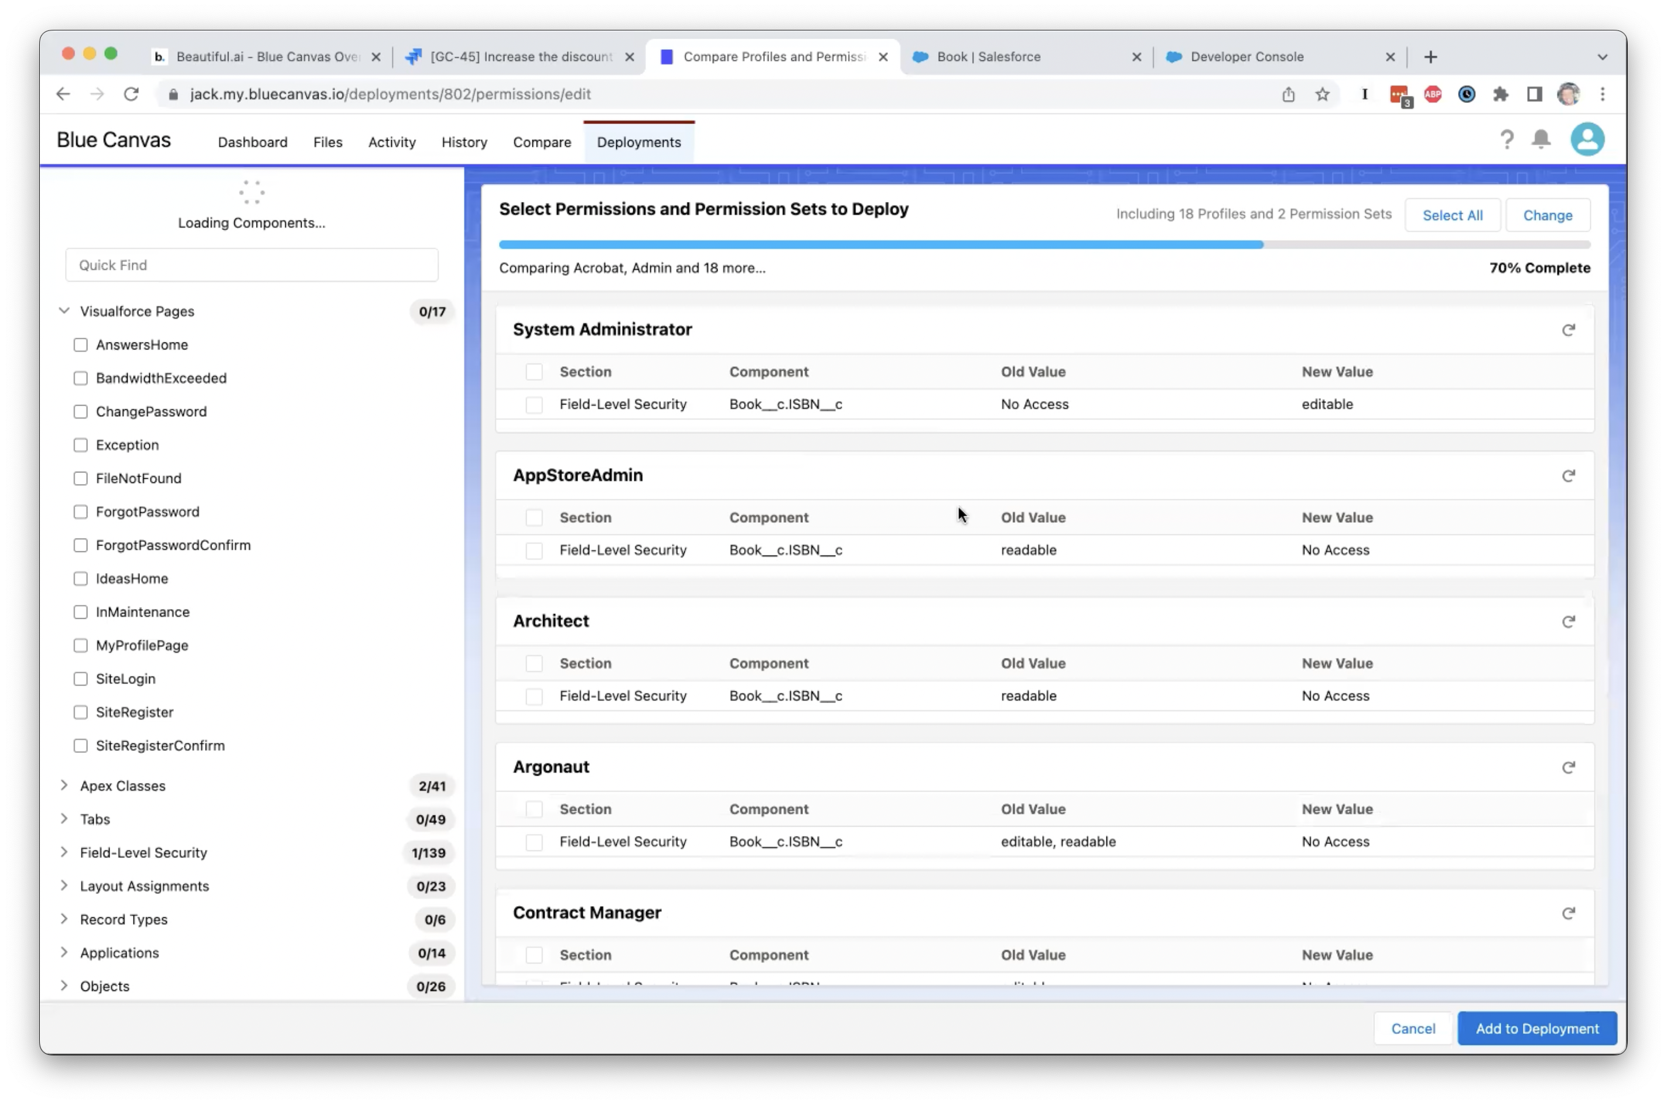1667x1104 pixels.
Task: Tick the SiteLogin checkbox
Action: click(x=81, y=679)
